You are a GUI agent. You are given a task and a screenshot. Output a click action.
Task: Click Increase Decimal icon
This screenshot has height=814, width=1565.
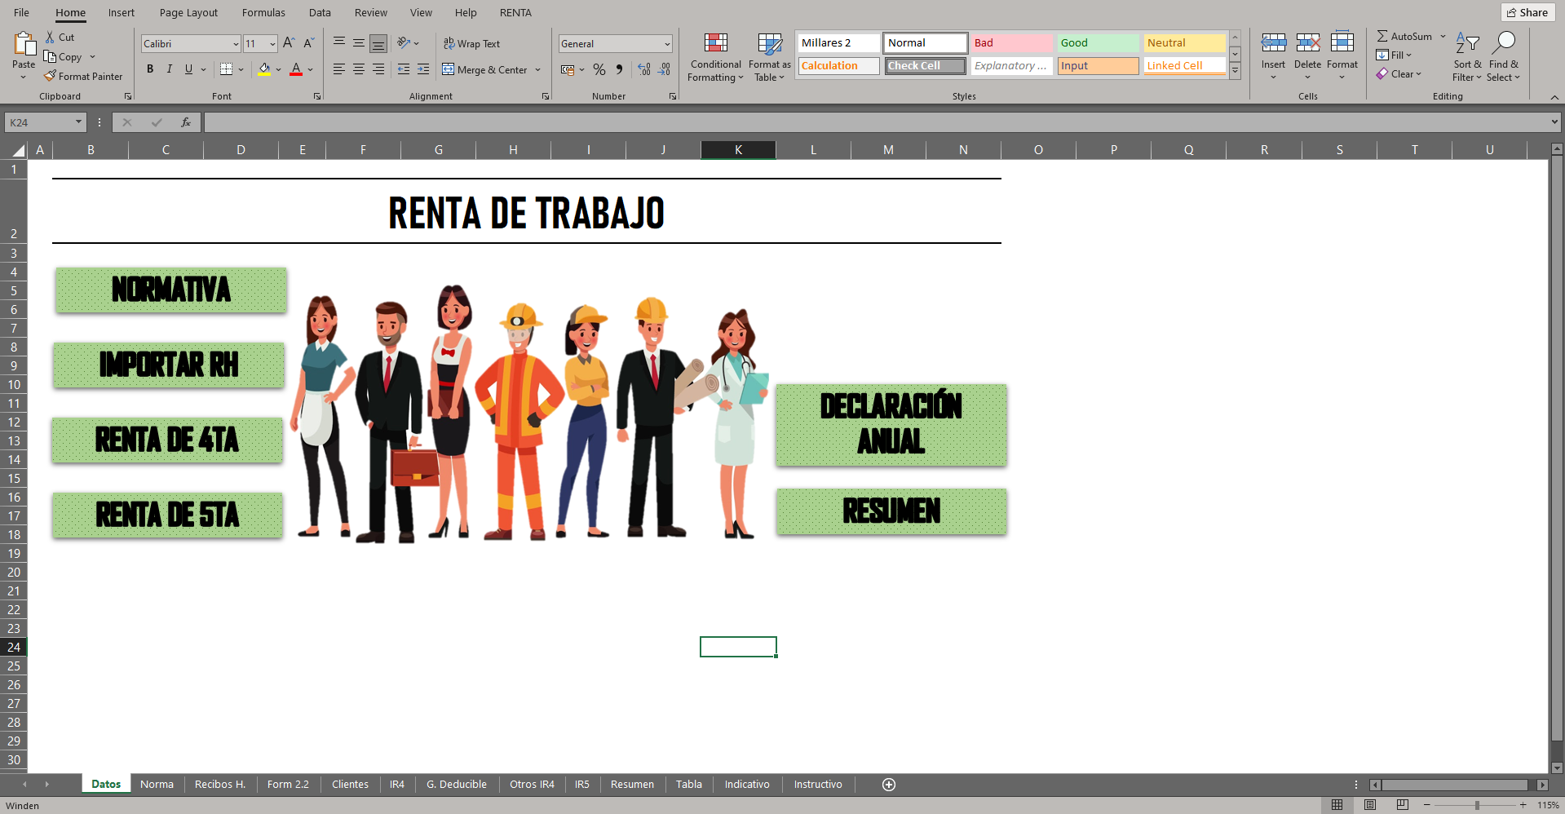[x=644, y=69]
